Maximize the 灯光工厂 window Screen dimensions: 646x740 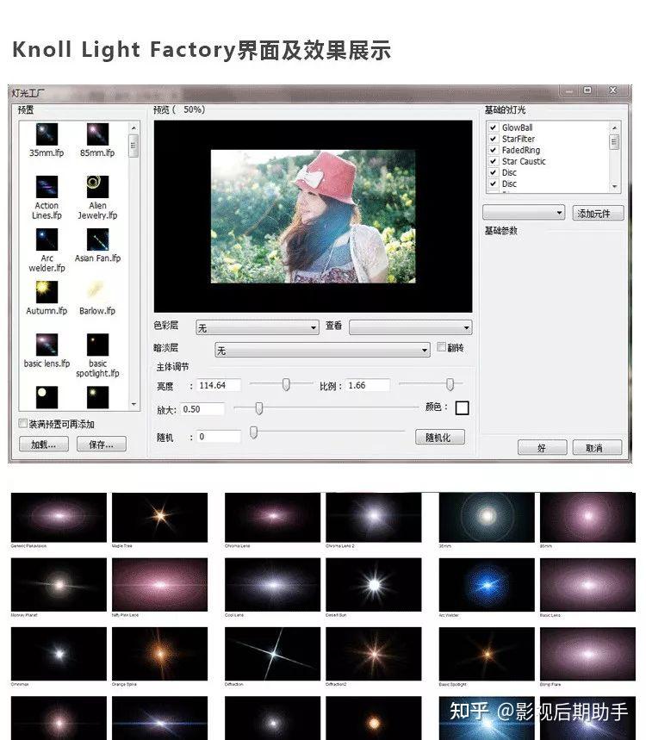pos(587,90)
